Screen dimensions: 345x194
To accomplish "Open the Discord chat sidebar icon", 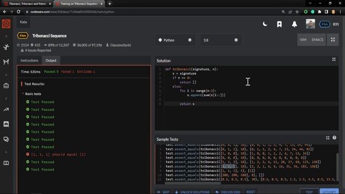I will tap(6, 124).
